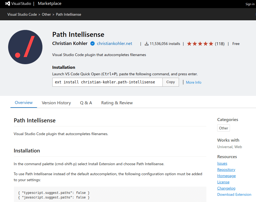Click the first star in the rating

(x=189, y=43)
